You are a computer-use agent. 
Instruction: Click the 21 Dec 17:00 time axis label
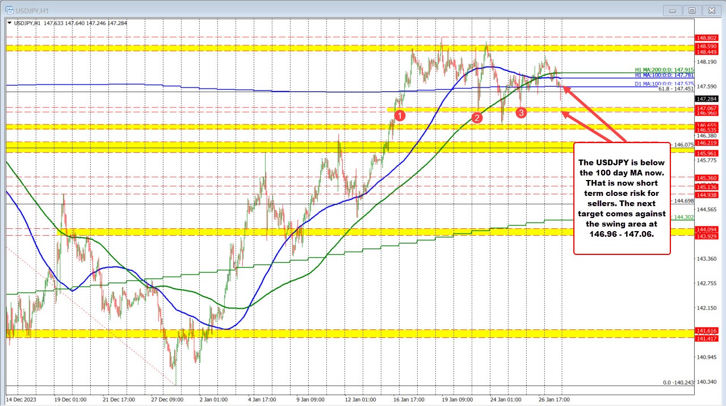pyautogui.click(x=119, y=399)
